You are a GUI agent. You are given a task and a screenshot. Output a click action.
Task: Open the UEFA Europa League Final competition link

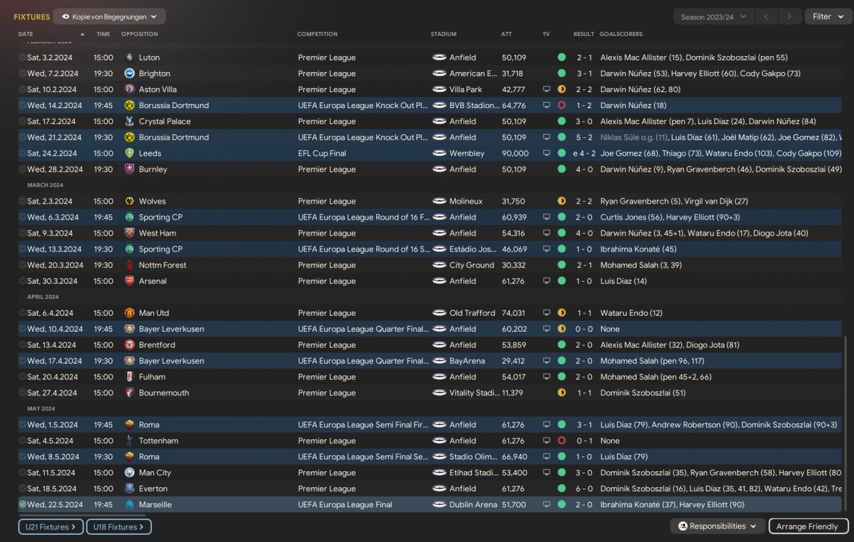345,505
